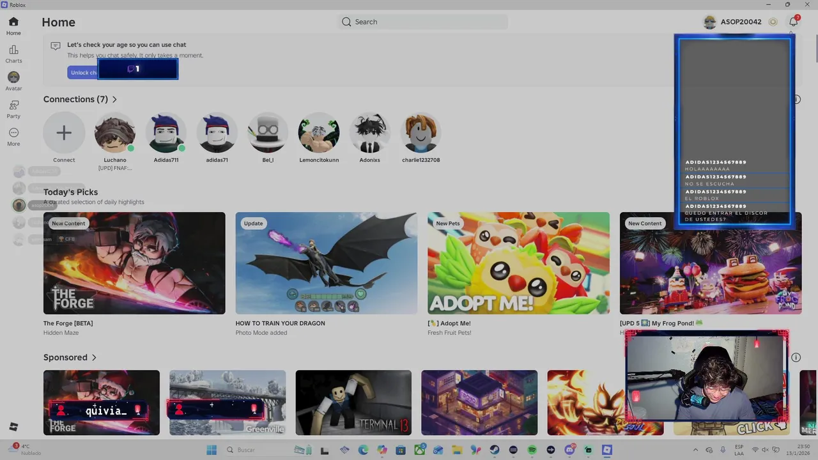Image resolution: width=818 pixels, height=460 pixels.
Task: Open adidas71's connection avatar
Action: (x=217, y=133)
